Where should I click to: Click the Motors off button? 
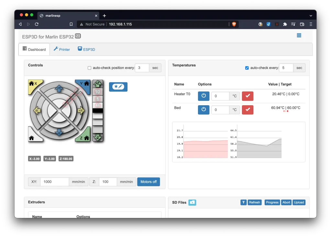pyautogui.click(x=148, y=182)
